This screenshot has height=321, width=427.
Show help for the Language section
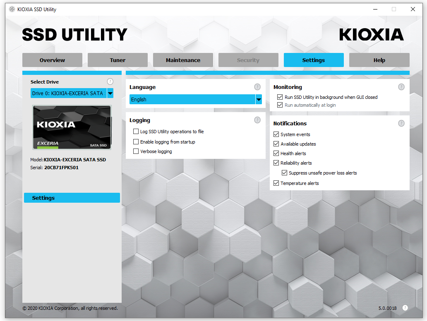click(x=257, y=87)
